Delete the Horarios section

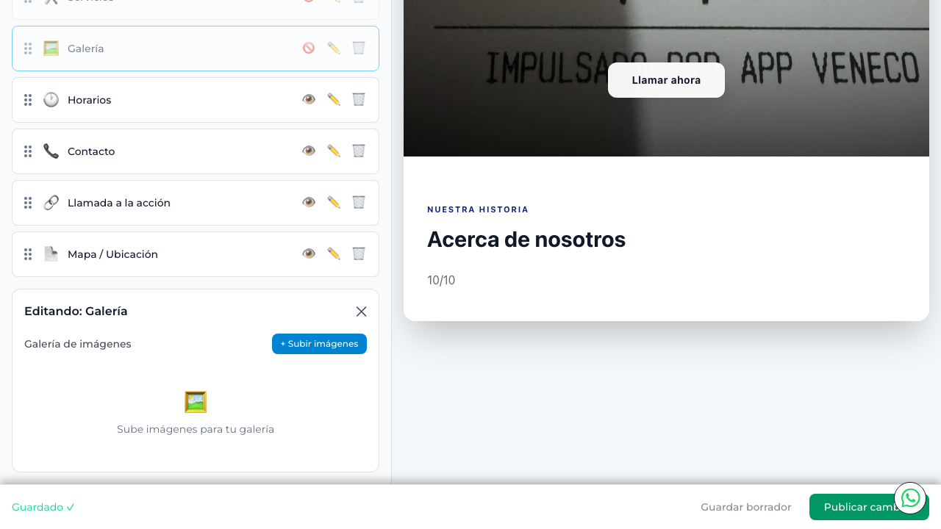click(359, 99)
